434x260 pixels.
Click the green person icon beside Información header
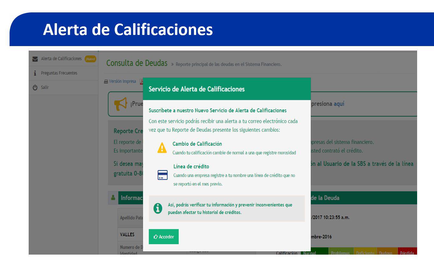[x=113, y=198]
